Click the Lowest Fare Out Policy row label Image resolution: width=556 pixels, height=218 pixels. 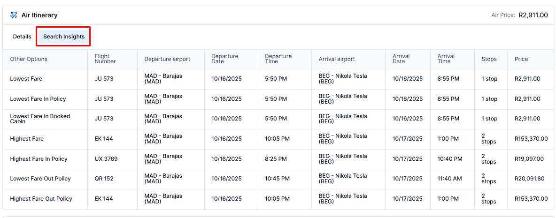[40, 179]
